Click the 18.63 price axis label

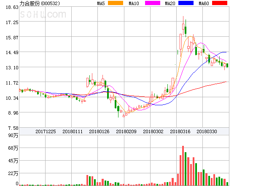[12, 7]
